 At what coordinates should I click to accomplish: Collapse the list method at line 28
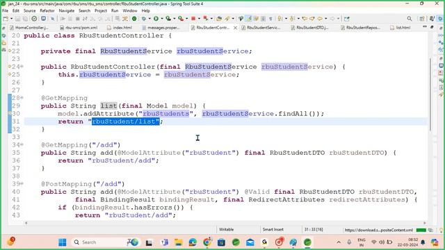tap(22, 98)
